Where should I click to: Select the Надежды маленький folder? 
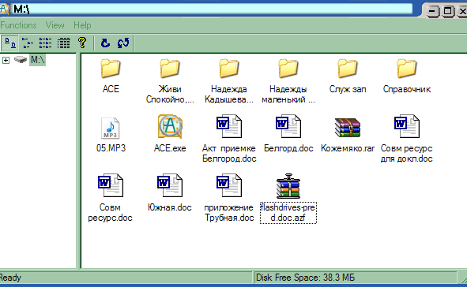point(288,81)
